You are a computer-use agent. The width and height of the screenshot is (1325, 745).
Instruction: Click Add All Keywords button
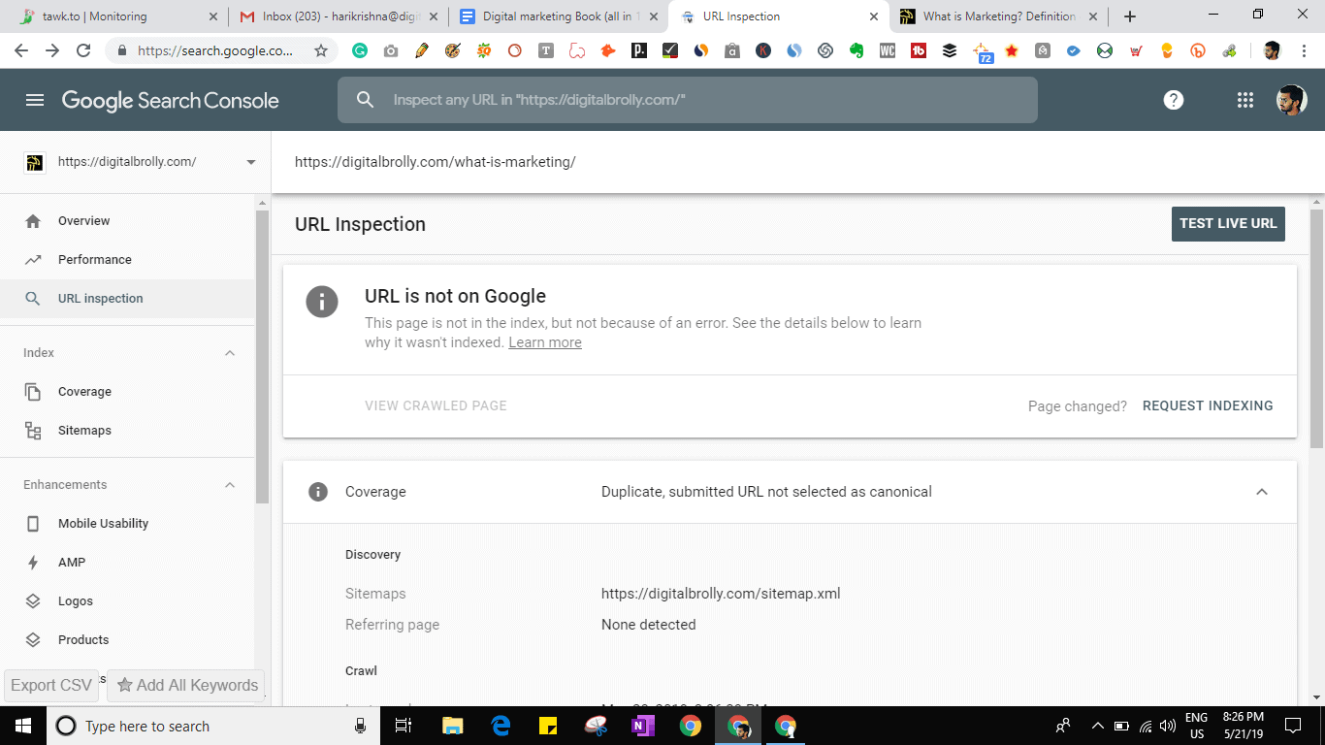186,685
